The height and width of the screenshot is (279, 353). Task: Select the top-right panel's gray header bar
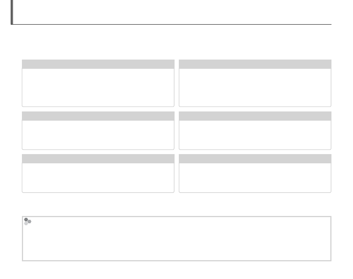tap(255, 64)
